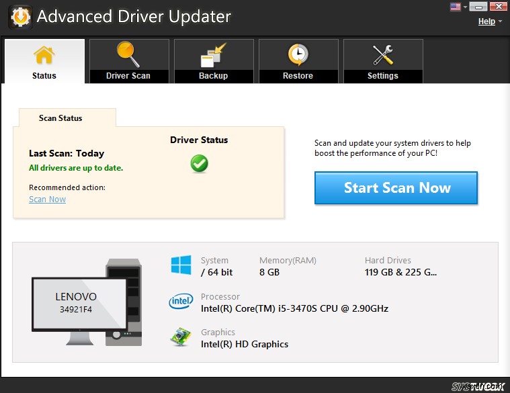Image resolution: width=510 pixels, height=393 pixels.
Task: Click the 'Intel(R) HD Graphics' value
Action: (245, 344)
